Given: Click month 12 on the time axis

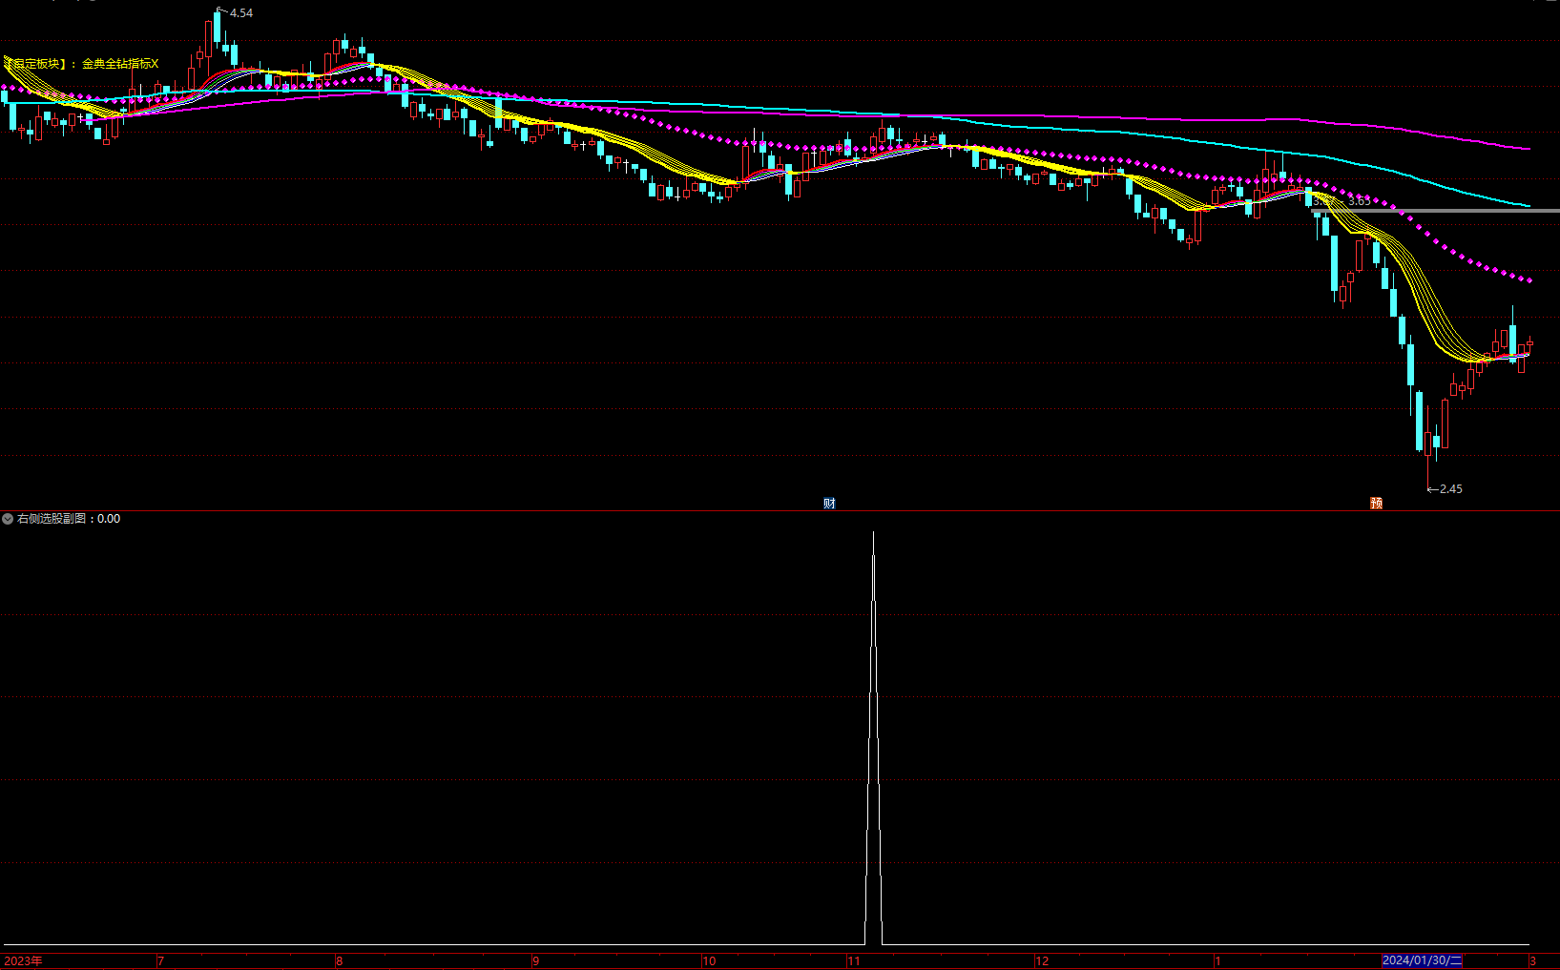Looking at the screenshot, I should (x=1042, y=960).
